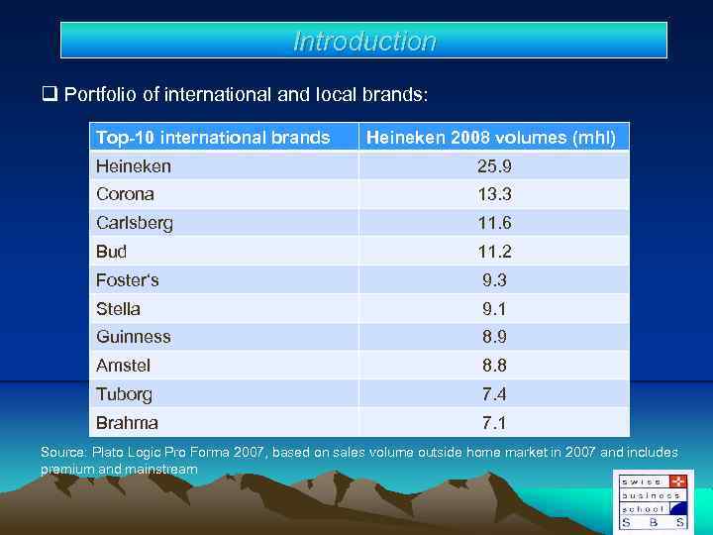Viewport: 713px width, 535px height.
Task: Select the Brahma brand cell
Action: 224,423
